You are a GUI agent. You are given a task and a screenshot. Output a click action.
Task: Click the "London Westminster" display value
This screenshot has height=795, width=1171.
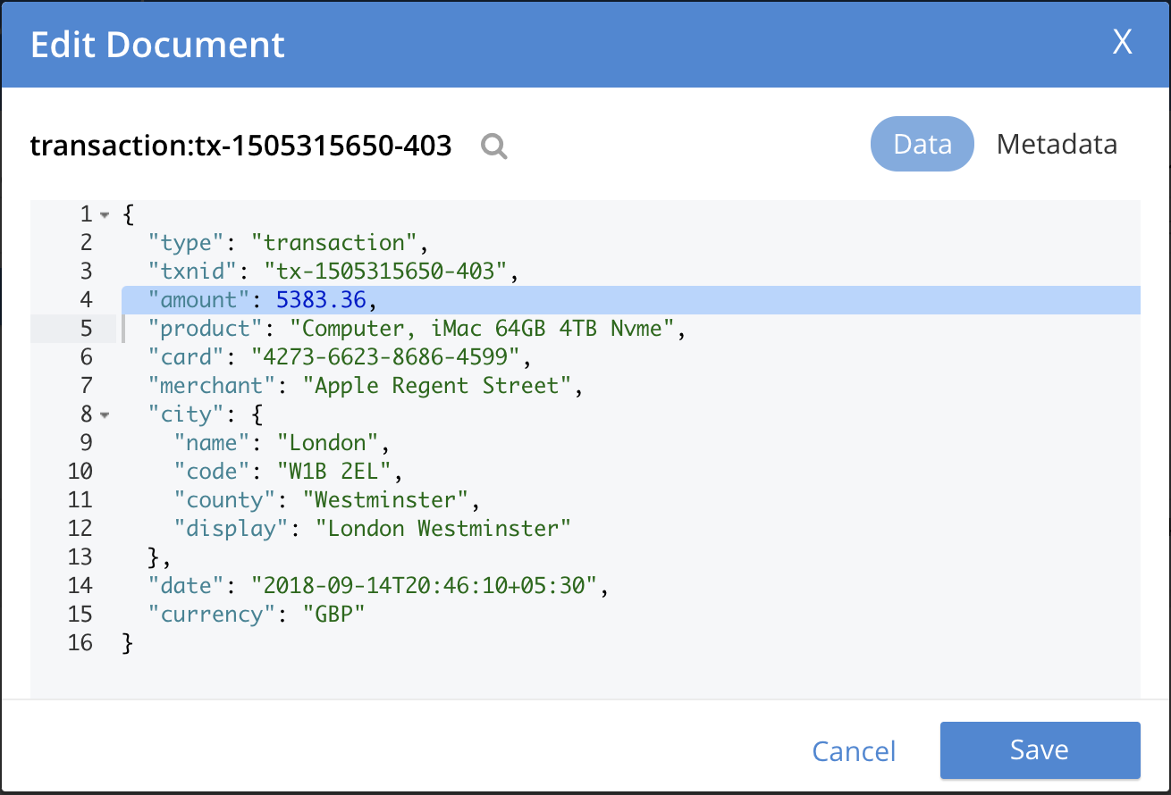tap(443, 529)
